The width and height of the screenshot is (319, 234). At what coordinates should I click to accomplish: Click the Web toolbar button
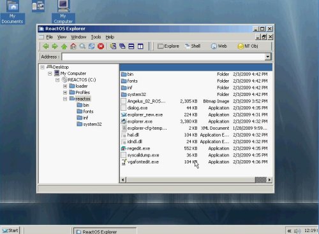tap(219, 46)
